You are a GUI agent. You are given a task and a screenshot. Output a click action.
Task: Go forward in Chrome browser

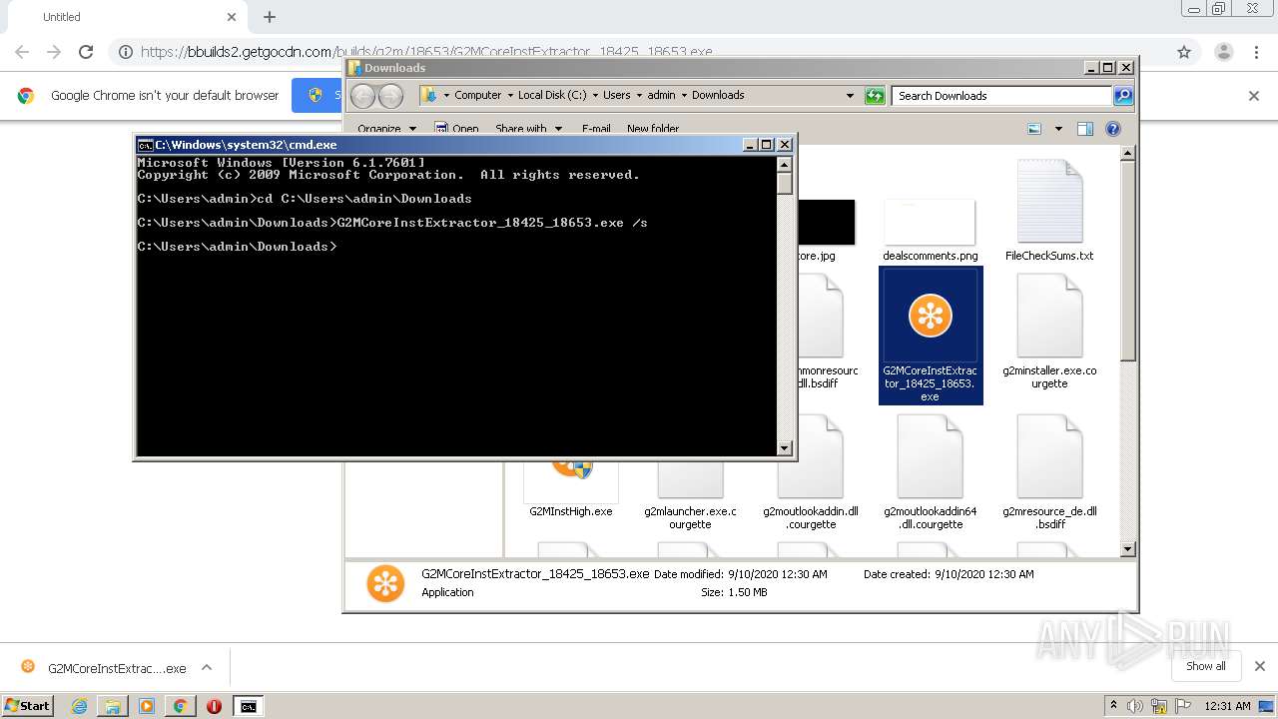click(54, 52)
